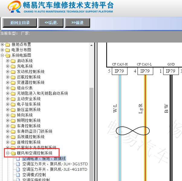Click the CF CAN-L label in diagram
Screen dimensions: 182x181
144,64
